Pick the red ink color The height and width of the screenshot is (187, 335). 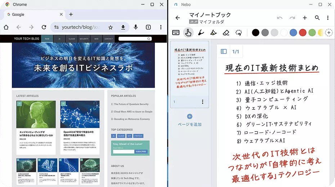303,33
